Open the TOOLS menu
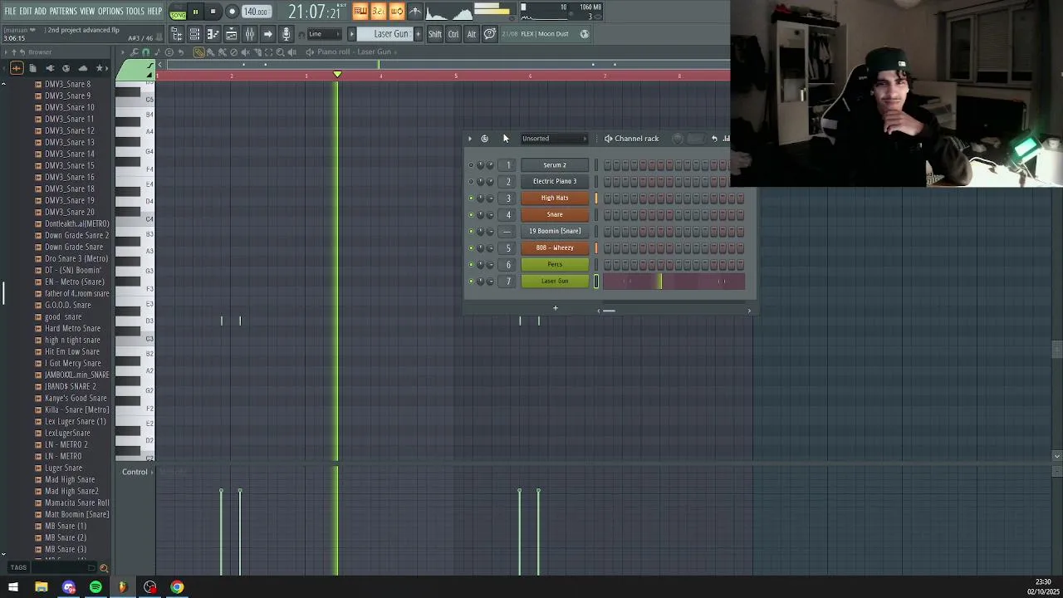Image resolution: width=1063 pixels, height=598 pixels. [x=135, y=11]
